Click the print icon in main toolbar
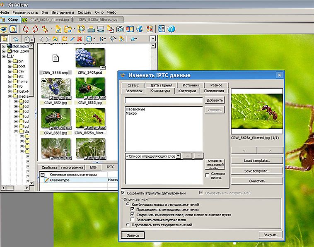314x247 pixels. click(91, 29)
